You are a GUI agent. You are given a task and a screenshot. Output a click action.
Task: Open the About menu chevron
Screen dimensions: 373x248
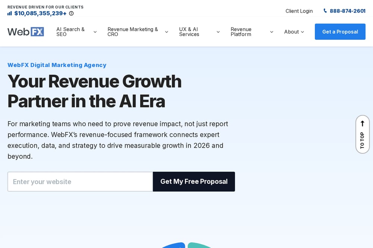[x=303, y=32]
